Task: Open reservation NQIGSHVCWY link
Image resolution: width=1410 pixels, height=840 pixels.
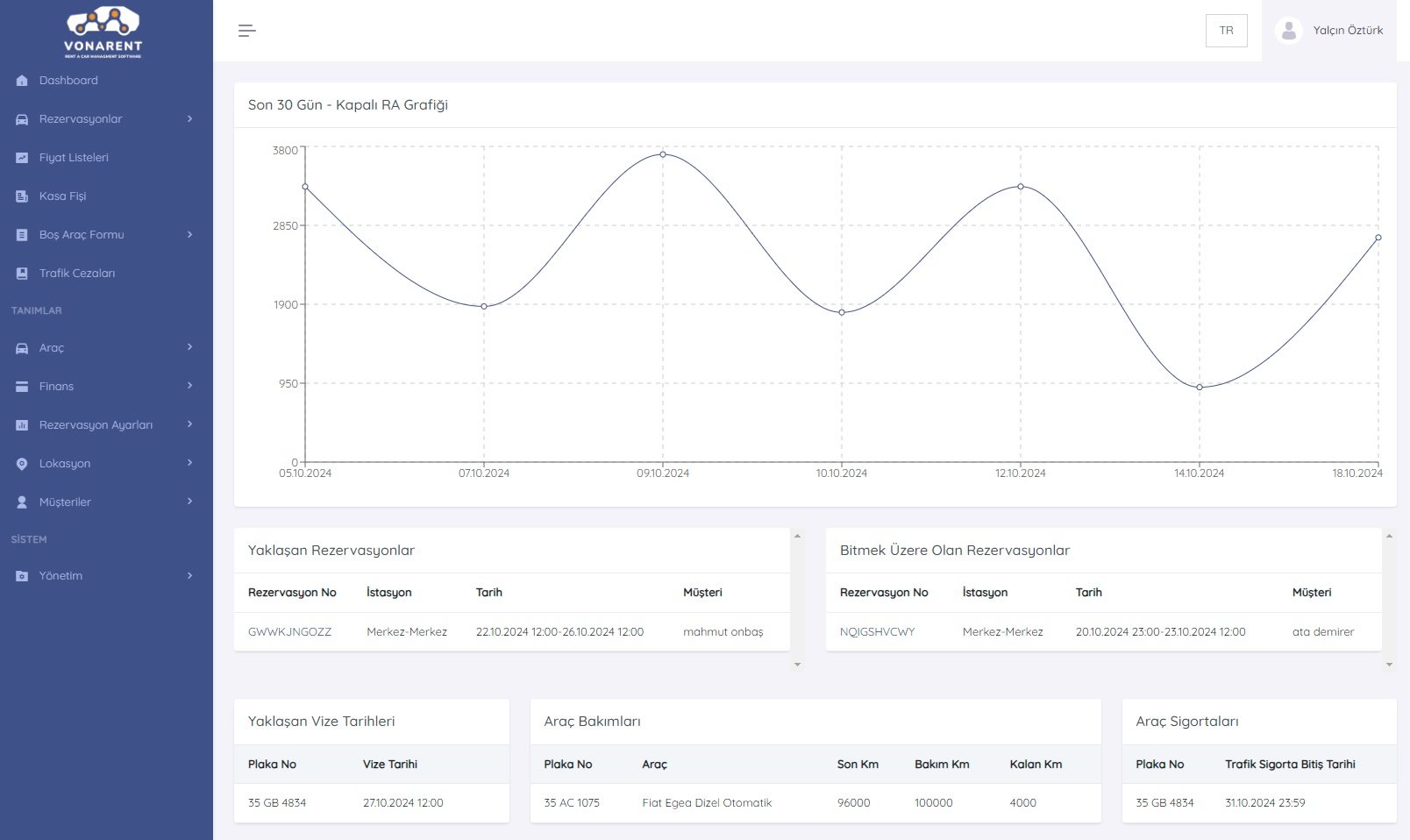Action: coord(877,632)
